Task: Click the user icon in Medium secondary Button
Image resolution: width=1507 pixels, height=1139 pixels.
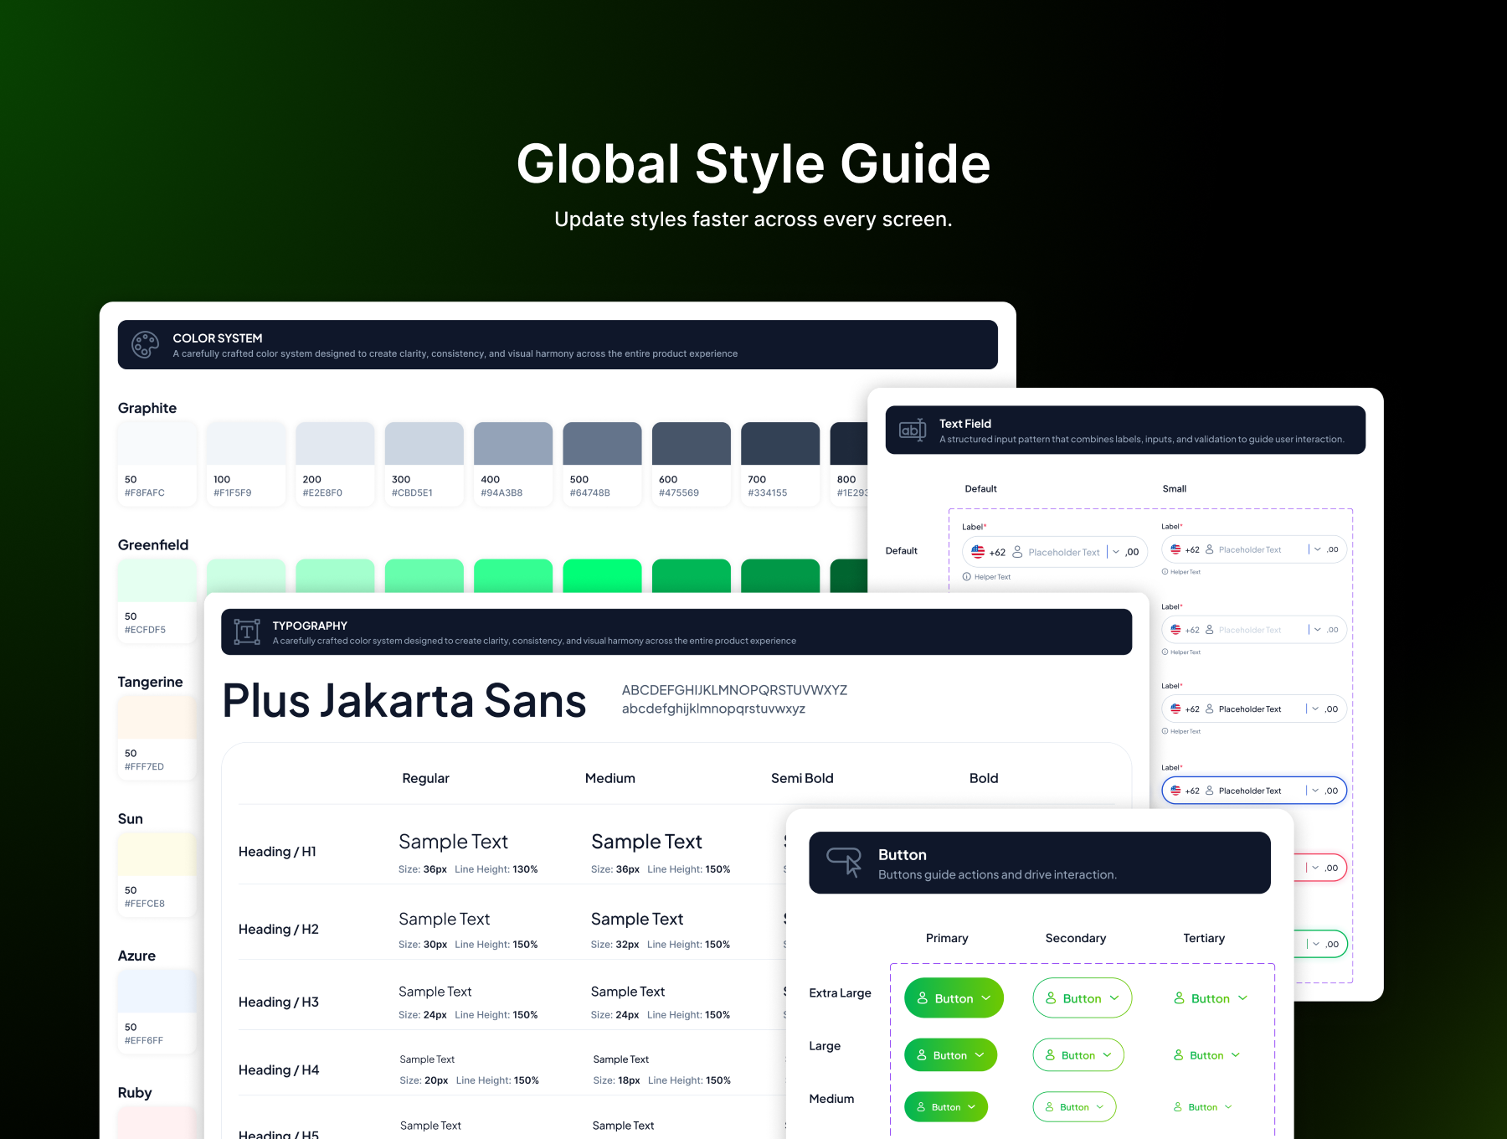Action: pyautogui.click(x=1049, y=1107)
